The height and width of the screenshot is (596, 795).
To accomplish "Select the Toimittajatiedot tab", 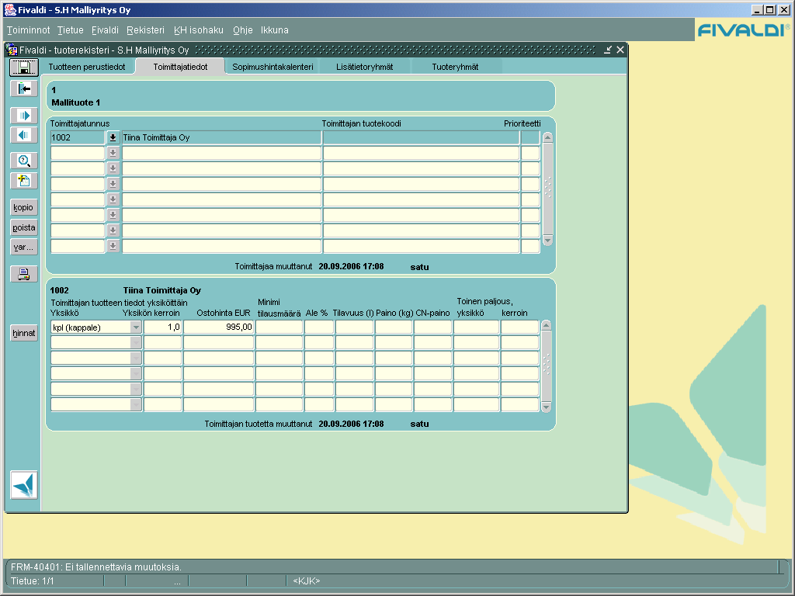I will [x=180, y=67].
